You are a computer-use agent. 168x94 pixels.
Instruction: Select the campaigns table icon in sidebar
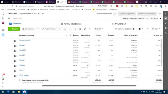[x=3, y=35]
